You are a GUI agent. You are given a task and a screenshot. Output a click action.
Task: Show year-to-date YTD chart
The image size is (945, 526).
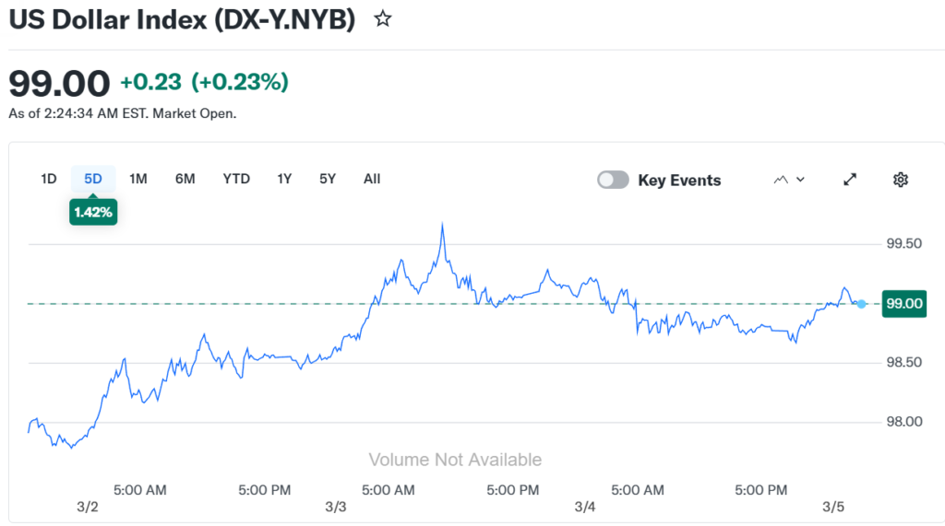pyautogui.click(x=236, y=179)
